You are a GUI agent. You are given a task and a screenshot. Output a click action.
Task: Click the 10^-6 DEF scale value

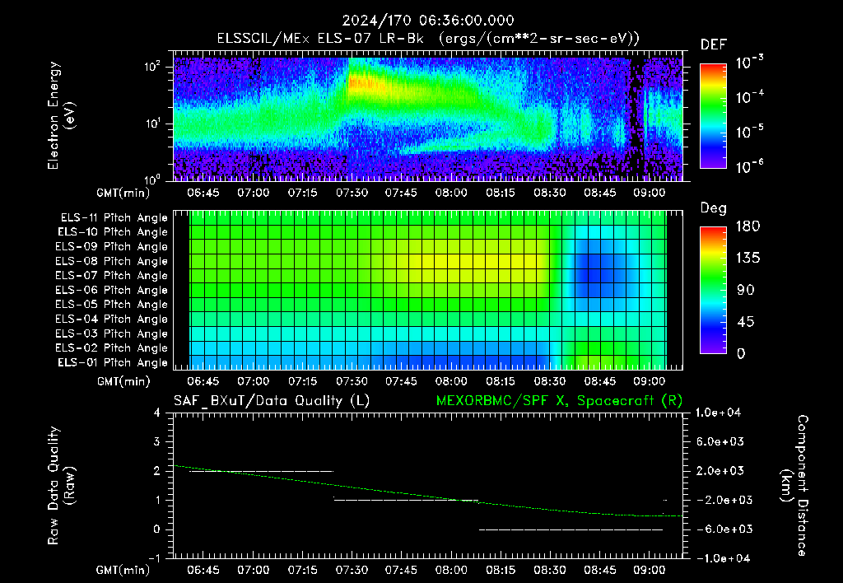click(750, 166)
